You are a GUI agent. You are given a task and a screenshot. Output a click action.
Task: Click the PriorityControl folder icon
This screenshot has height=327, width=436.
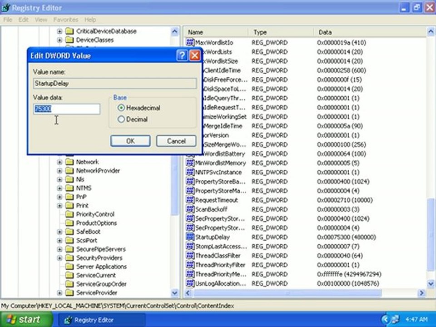click(69, 214)
